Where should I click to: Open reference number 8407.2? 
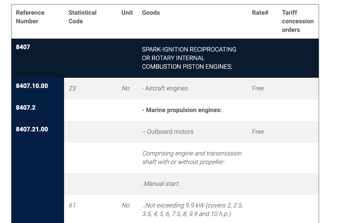tap(25, 107)
